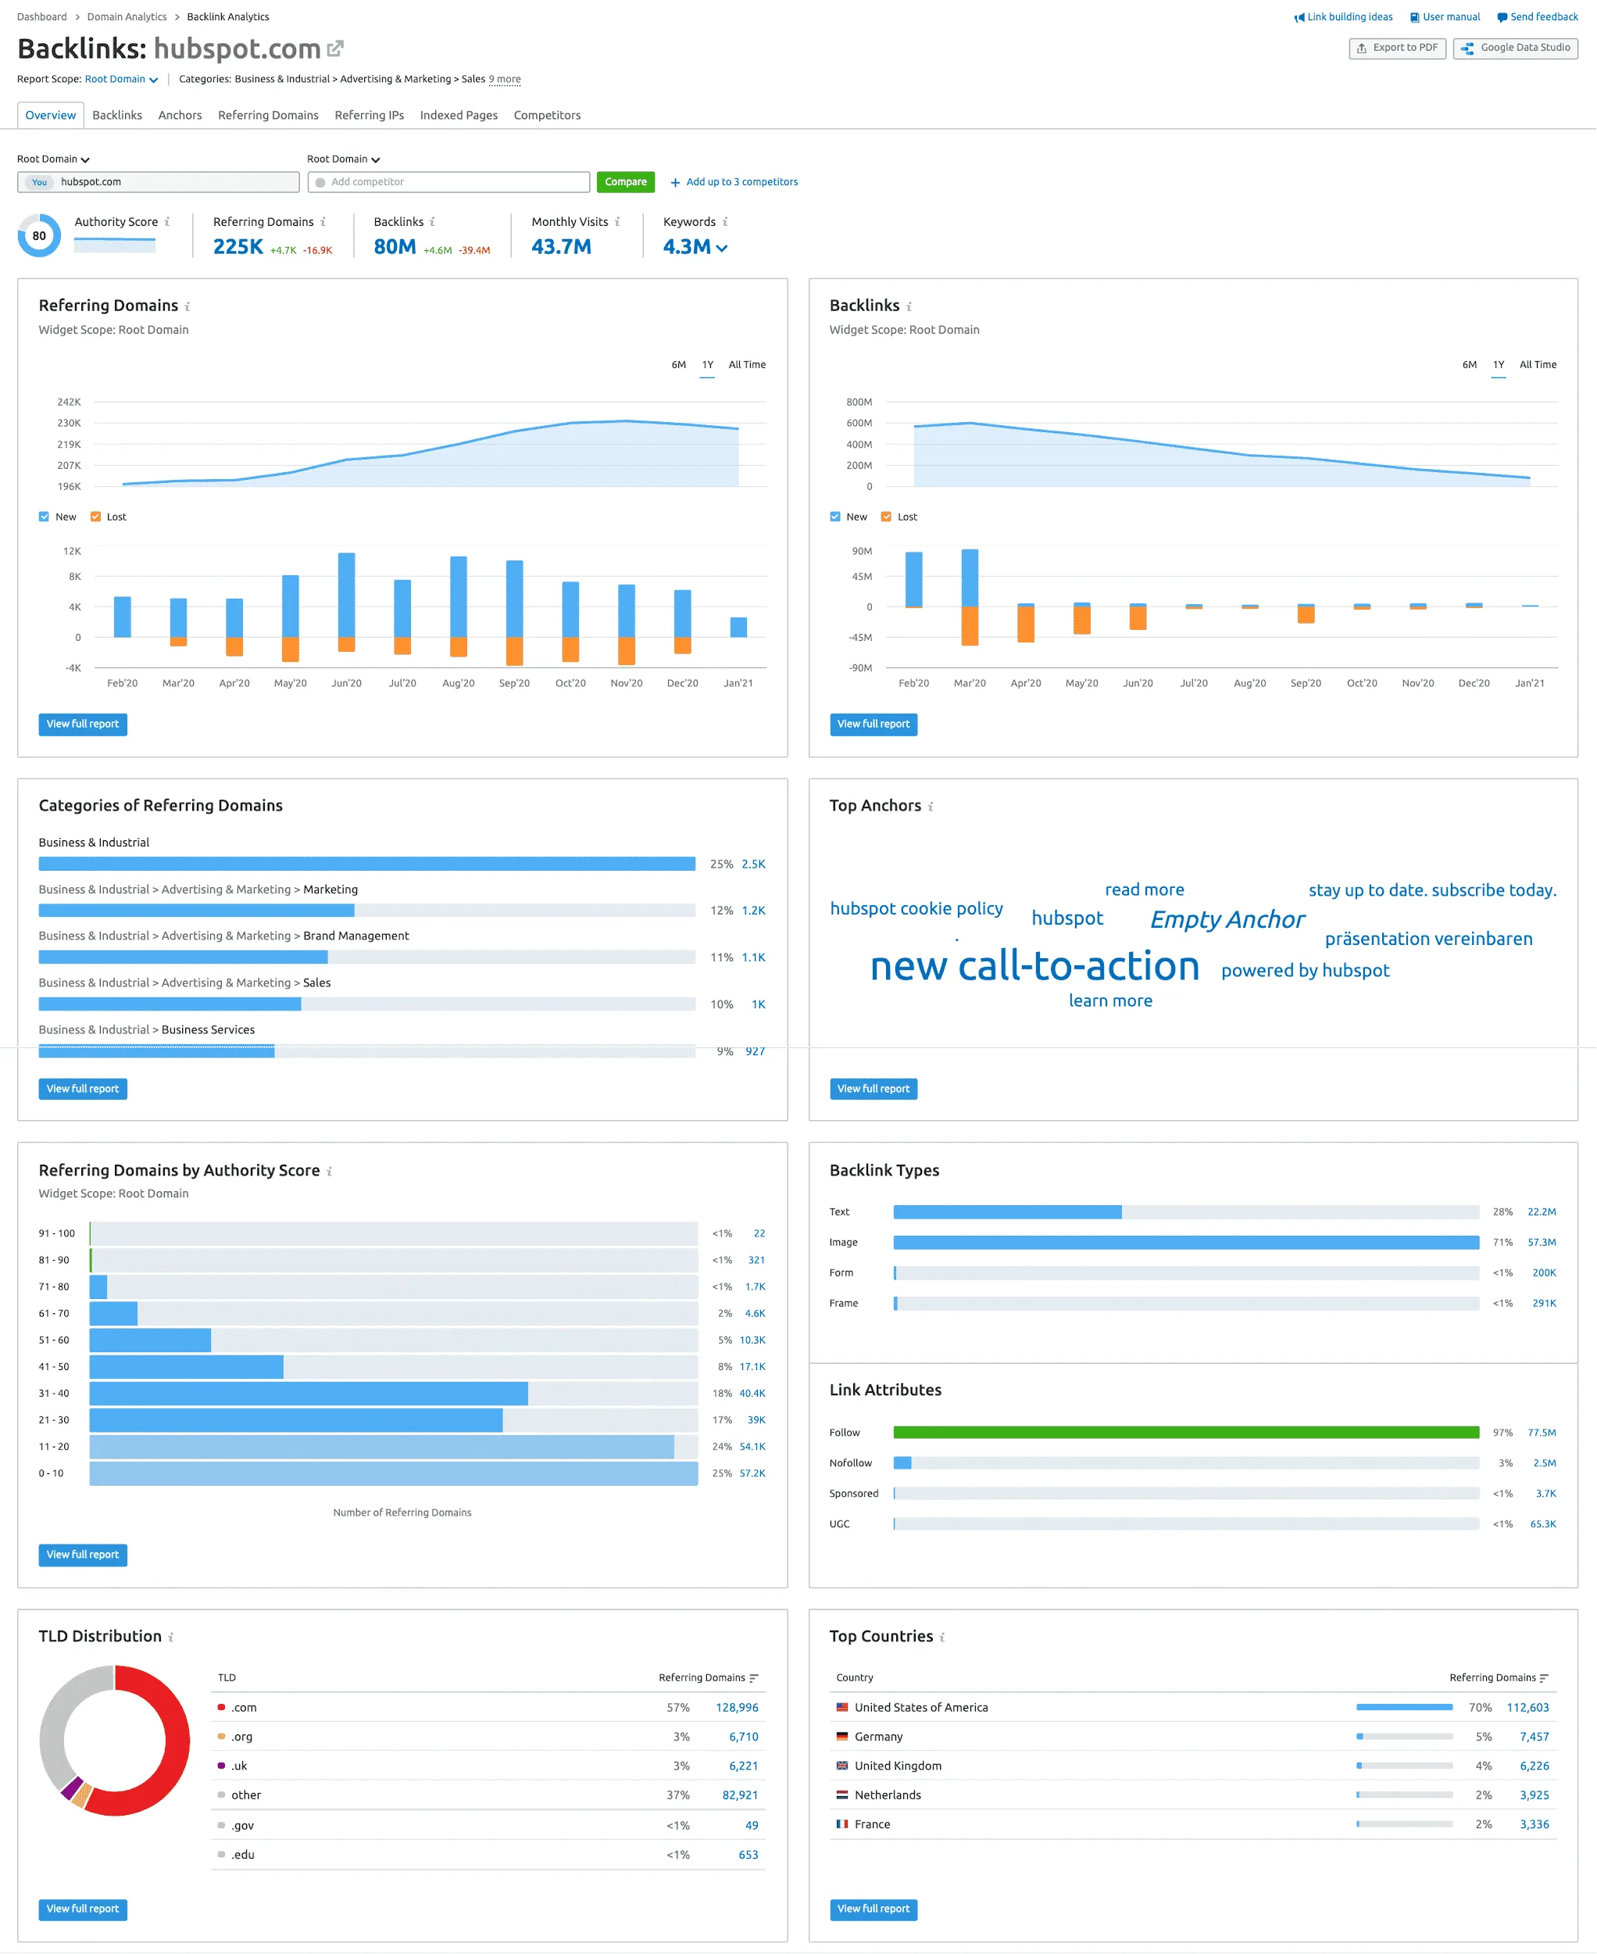The width and height of the screenshot is (1597, 1954).
Task: Click the Send feedback speech bubble icon
Action: (1502, 17)
